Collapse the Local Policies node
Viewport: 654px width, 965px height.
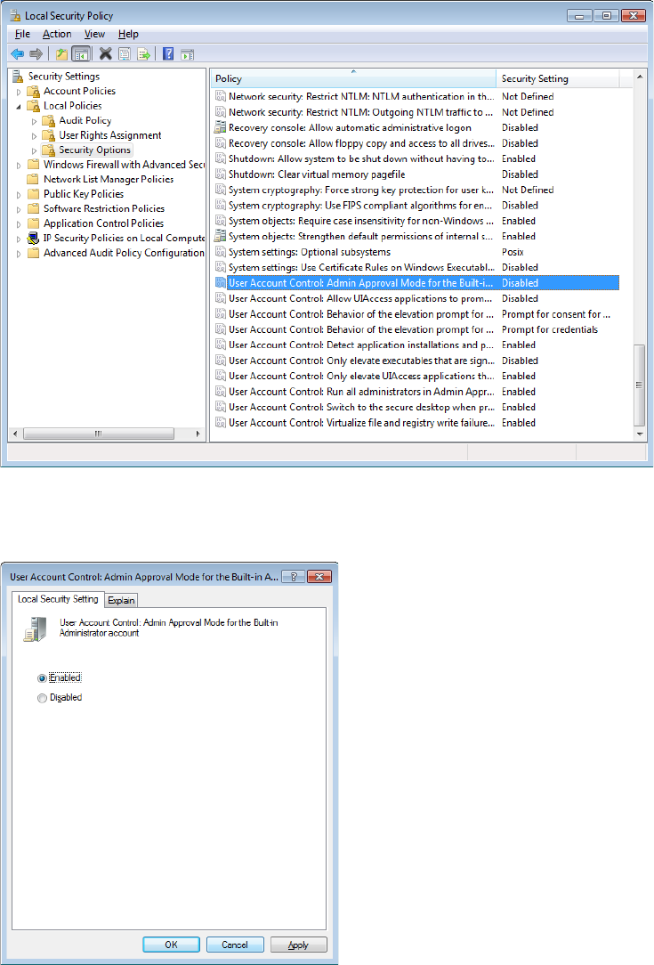[x=19, y=107]
